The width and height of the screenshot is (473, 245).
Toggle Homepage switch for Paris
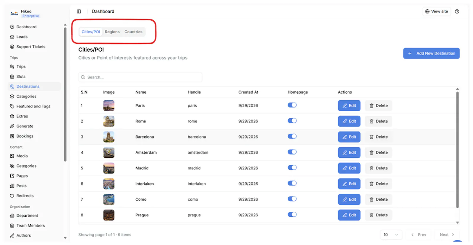pos(292,105)
